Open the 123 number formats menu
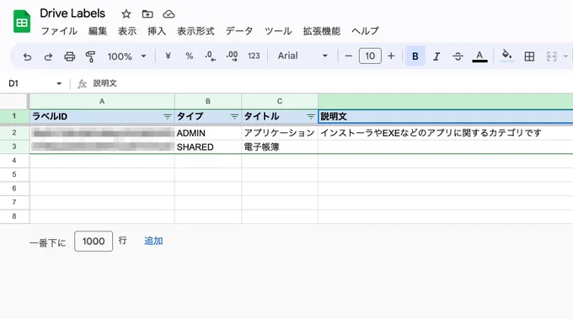This screenshot has width=573, height=319. (254, 56)
